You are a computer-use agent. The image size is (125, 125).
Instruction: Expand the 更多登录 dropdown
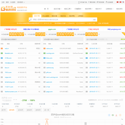21,2
